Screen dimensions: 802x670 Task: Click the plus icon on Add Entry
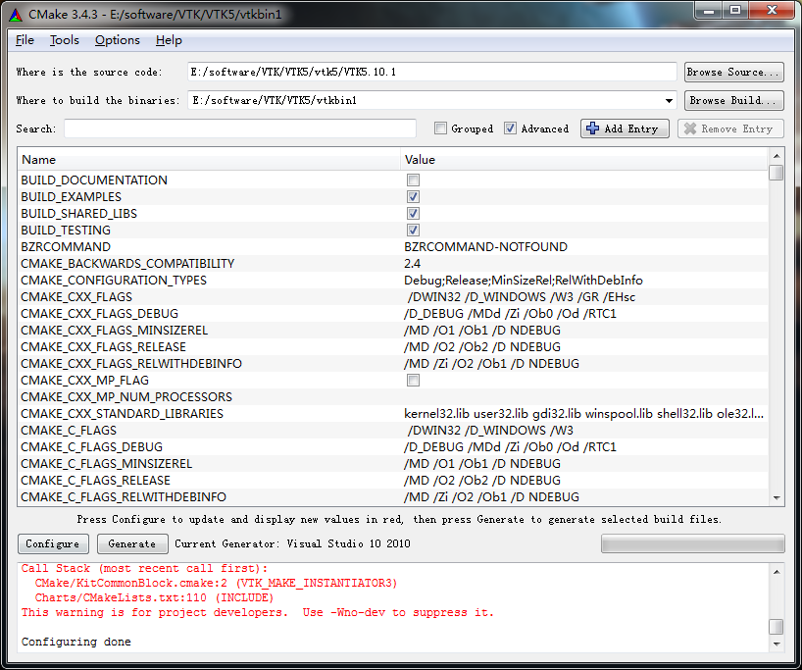point(592,129)
